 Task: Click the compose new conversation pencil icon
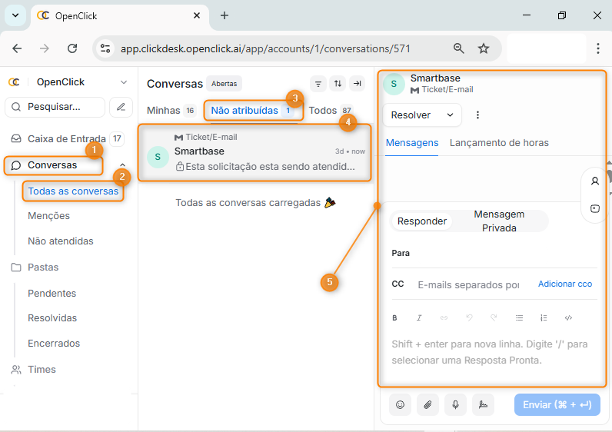(x=121, y=107)
